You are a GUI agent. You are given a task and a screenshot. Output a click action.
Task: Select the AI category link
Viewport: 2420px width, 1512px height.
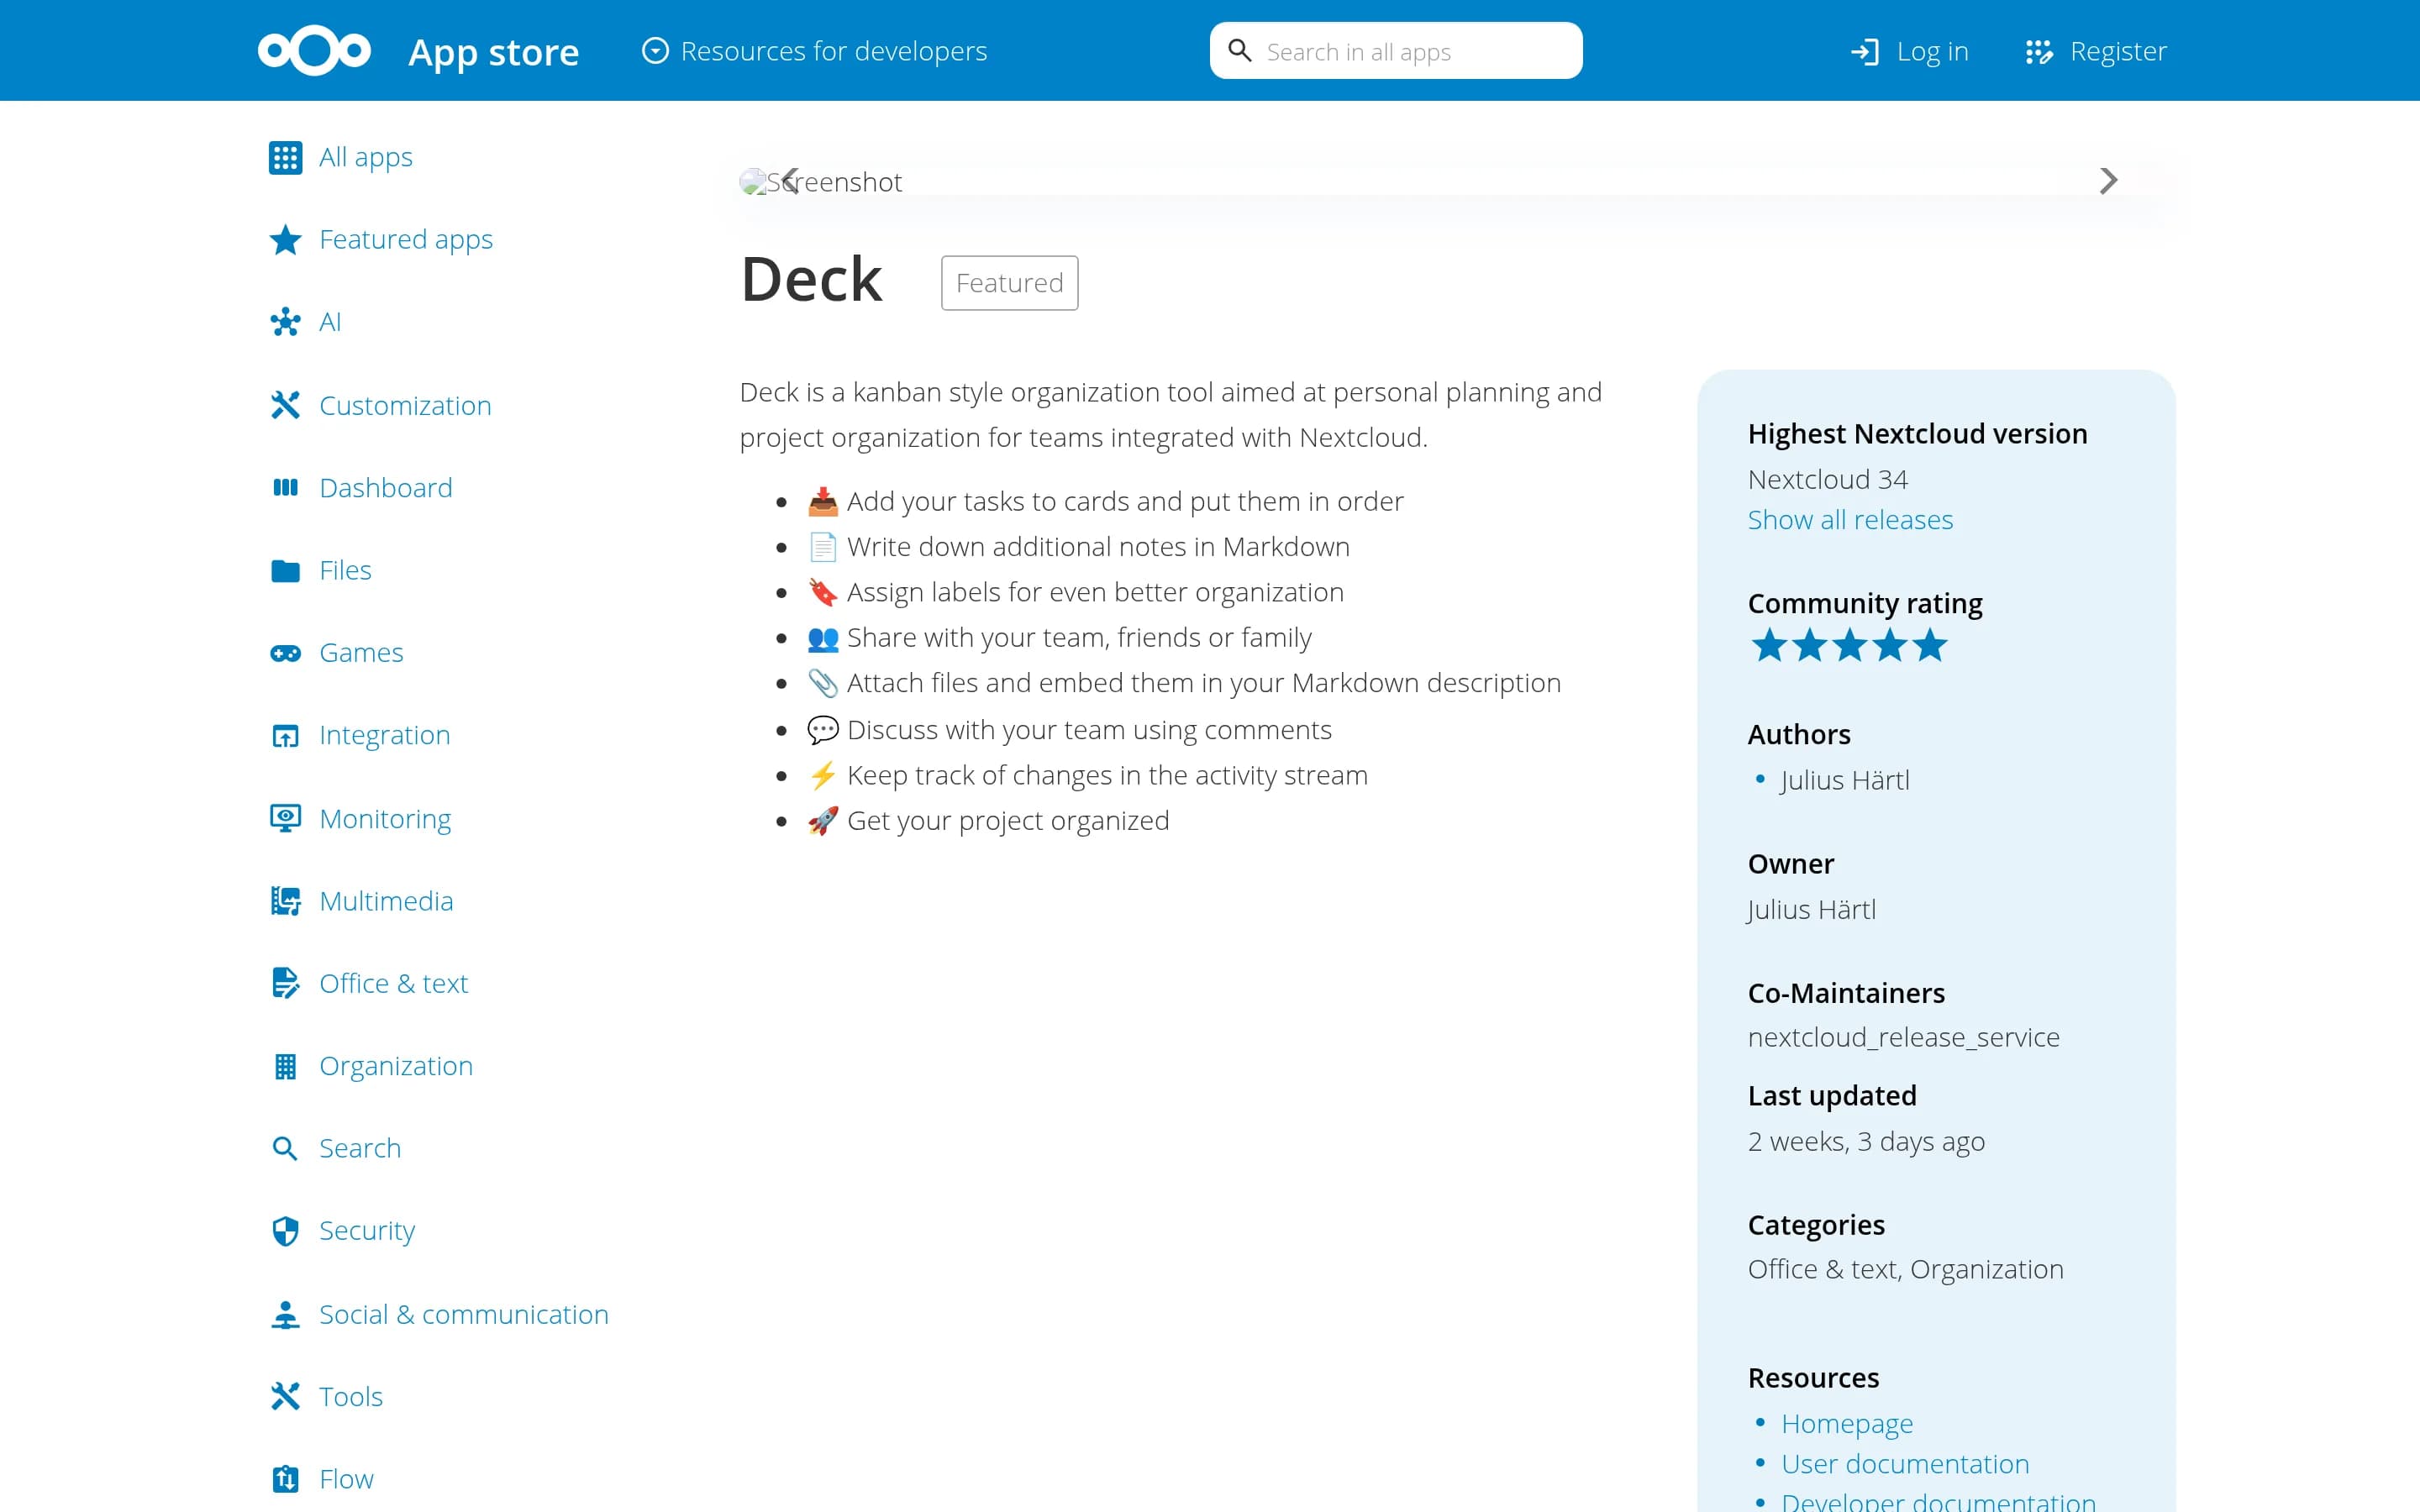(330, 322)
